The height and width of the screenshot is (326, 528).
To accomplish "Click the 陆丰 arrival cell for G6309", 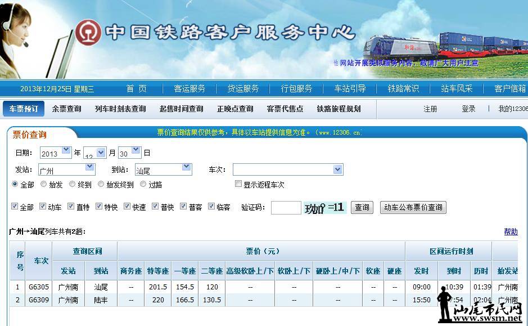I will (101, 300).
